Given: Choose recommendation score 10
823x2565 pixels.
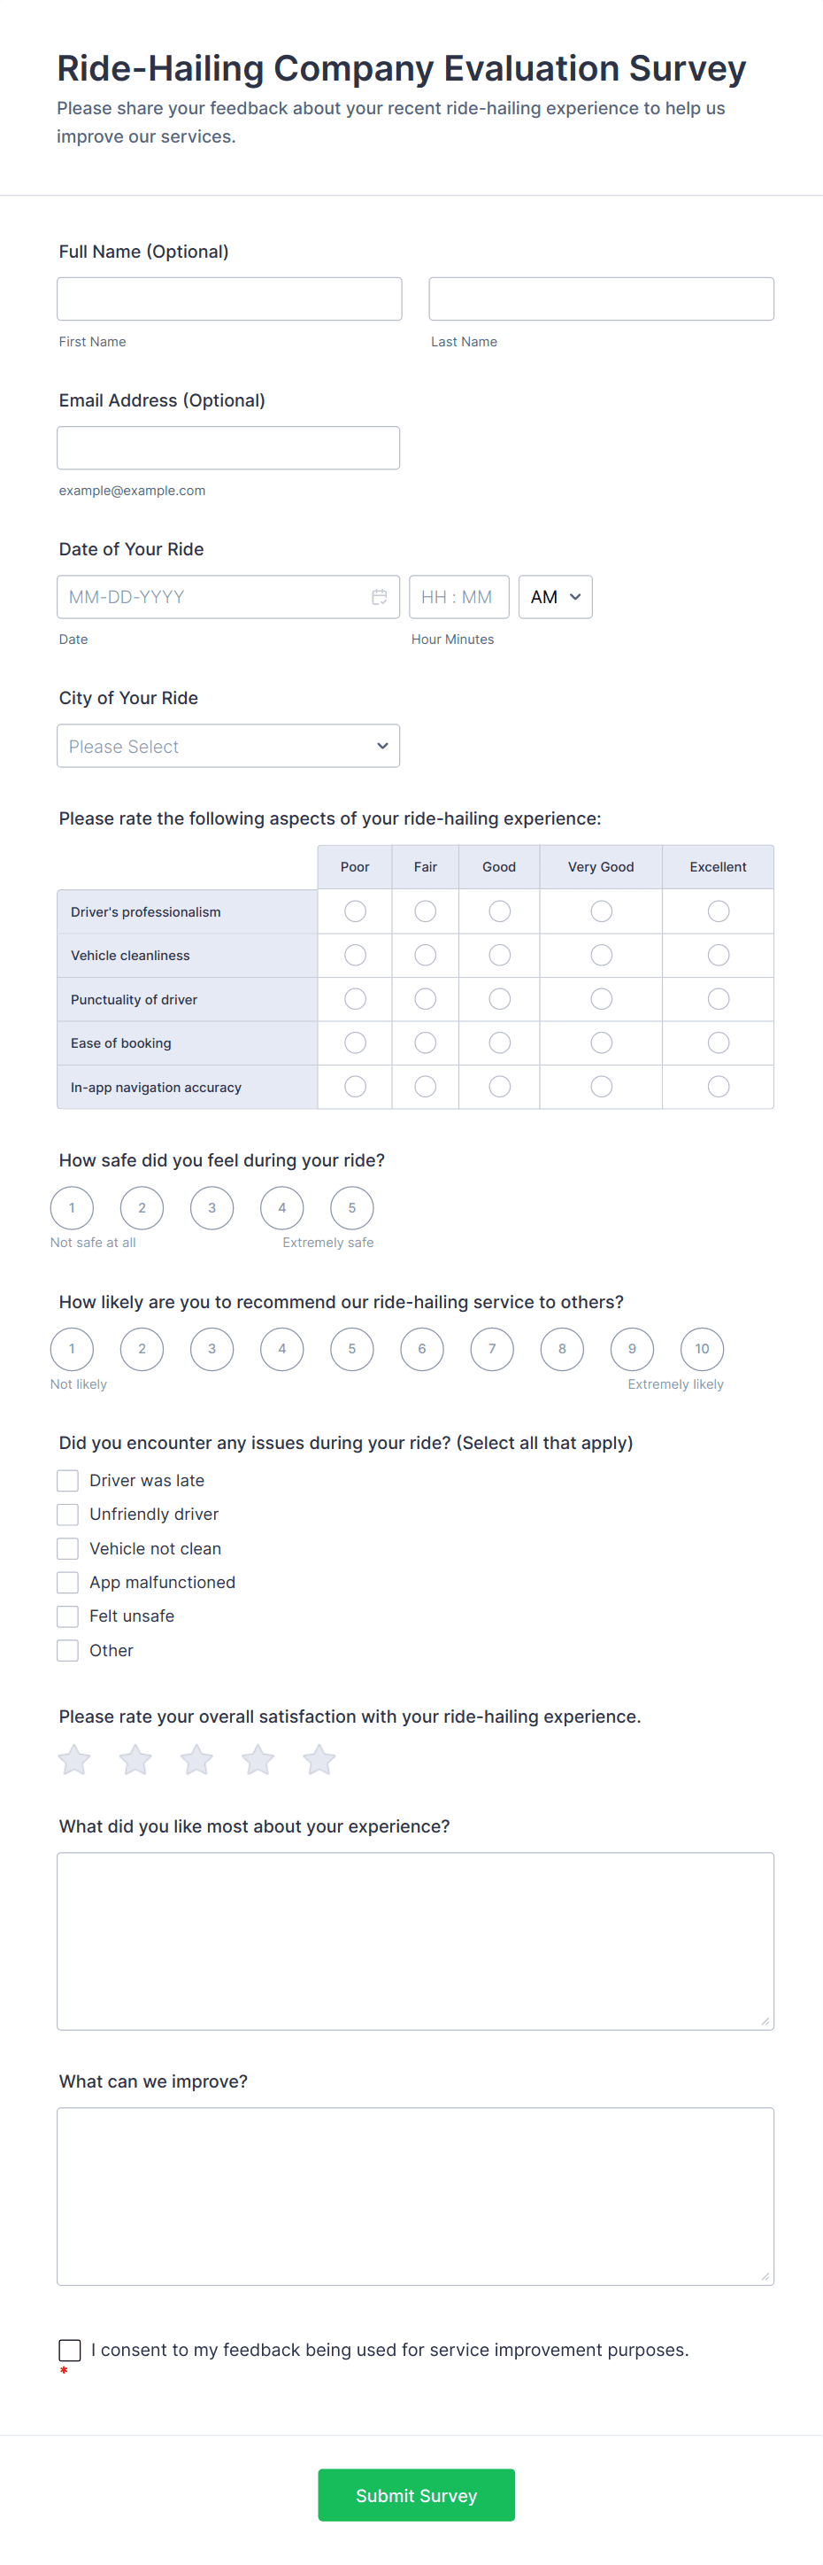Looking at the screenshot, I should (x=702, y=1349).
